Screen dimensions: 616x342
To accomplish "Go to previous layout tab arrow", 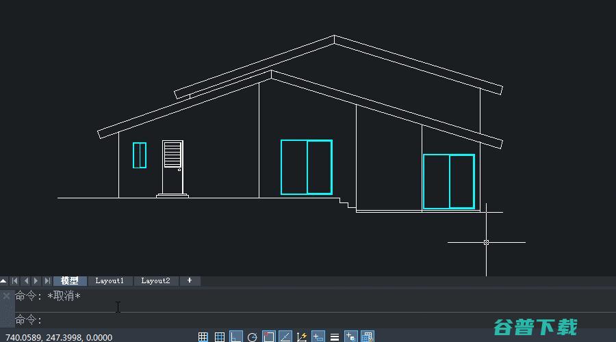I will (26, 280).
